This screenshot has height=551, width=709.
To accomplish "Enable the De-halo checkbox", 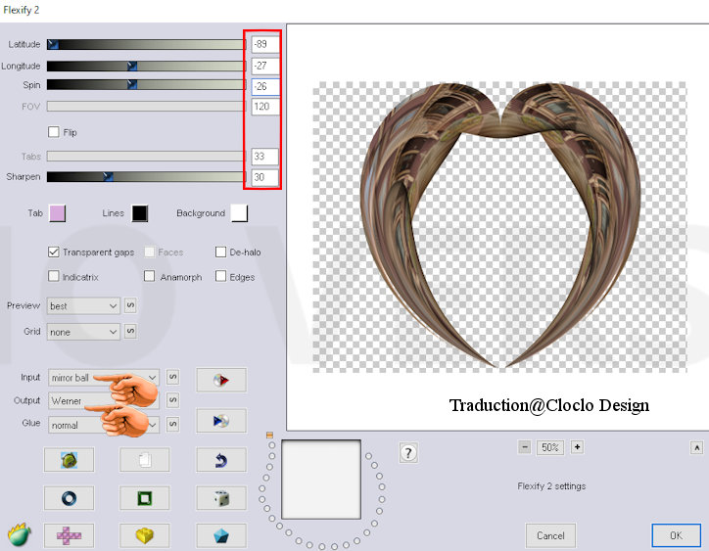I will [220, 253].
